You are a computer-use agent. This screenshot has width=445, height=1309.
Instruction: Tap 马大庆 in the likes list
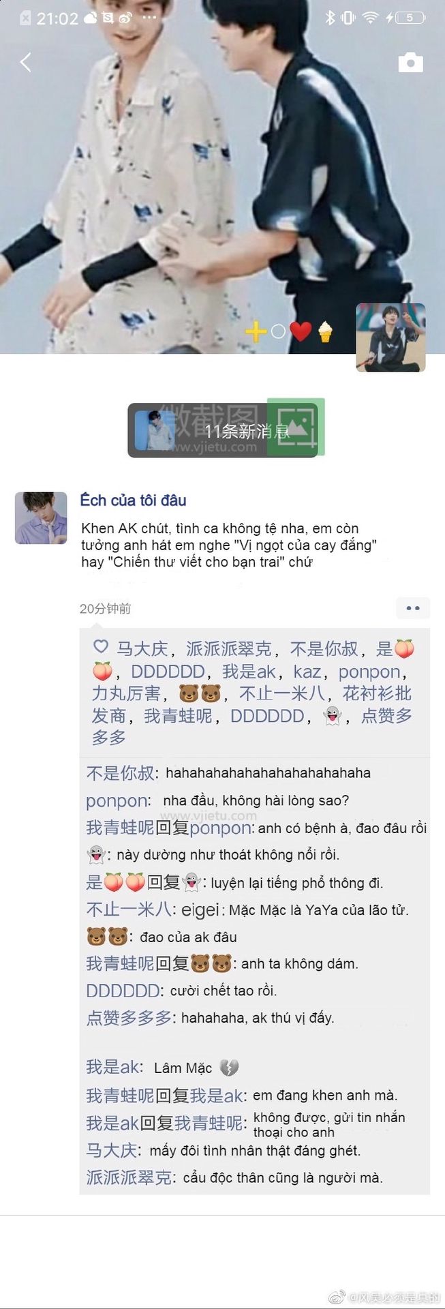tap(142, 648)
